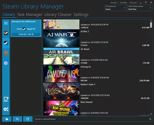
Task: Clear search field with X icon
Action: 150,119
